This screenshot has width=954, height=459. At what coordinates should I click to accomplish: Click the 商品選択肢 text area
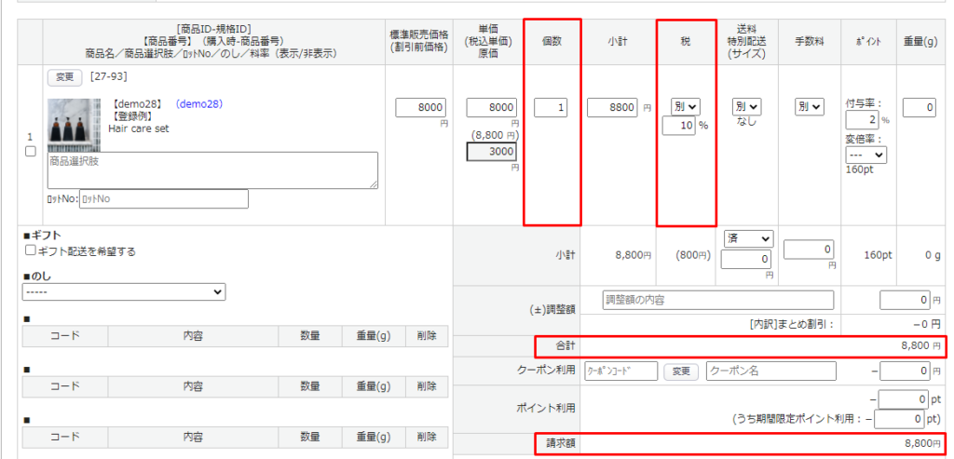tap(212, 170)
